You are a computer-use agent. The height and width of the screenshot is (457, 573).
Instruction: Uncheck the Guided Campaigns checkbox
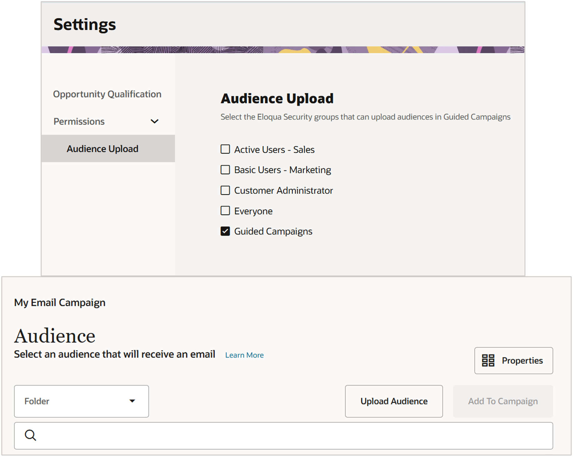(225, 231)
